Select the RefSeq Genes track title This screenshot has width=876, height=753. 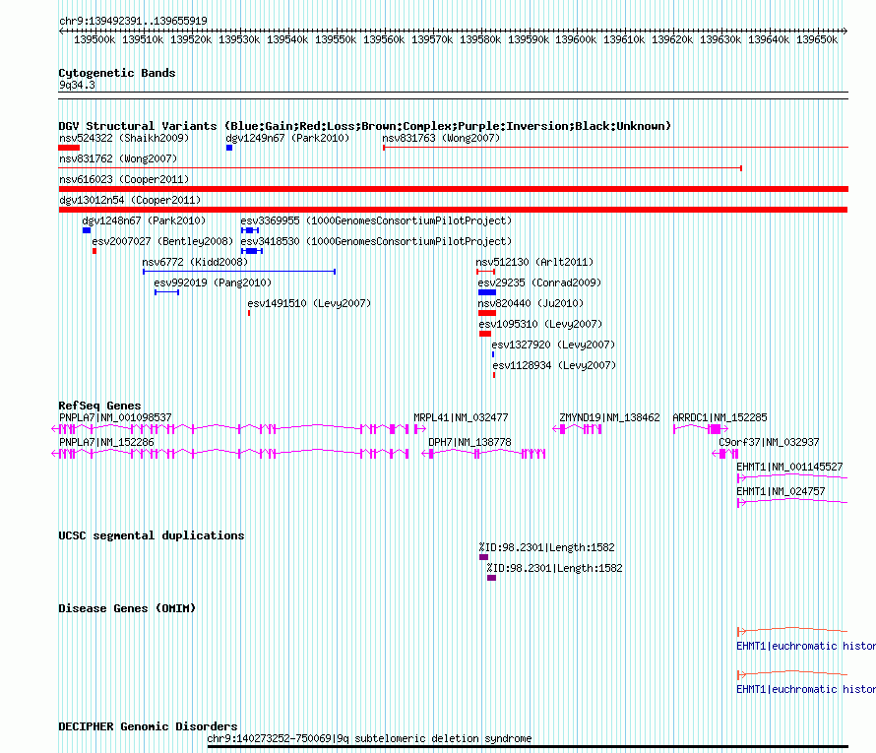[x=99, y=406]
